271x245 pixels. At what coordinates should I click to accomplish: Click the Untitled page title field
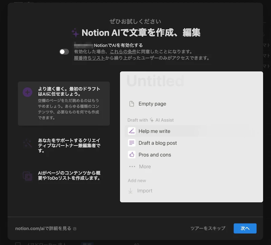click(x=155, y=80)
